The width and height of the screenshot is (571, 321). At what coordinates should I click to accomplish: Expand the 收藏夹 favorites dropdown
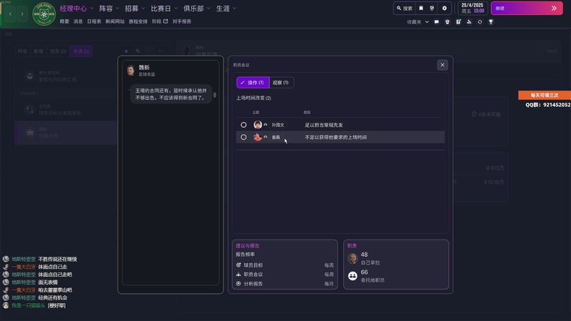pos(427,22)
